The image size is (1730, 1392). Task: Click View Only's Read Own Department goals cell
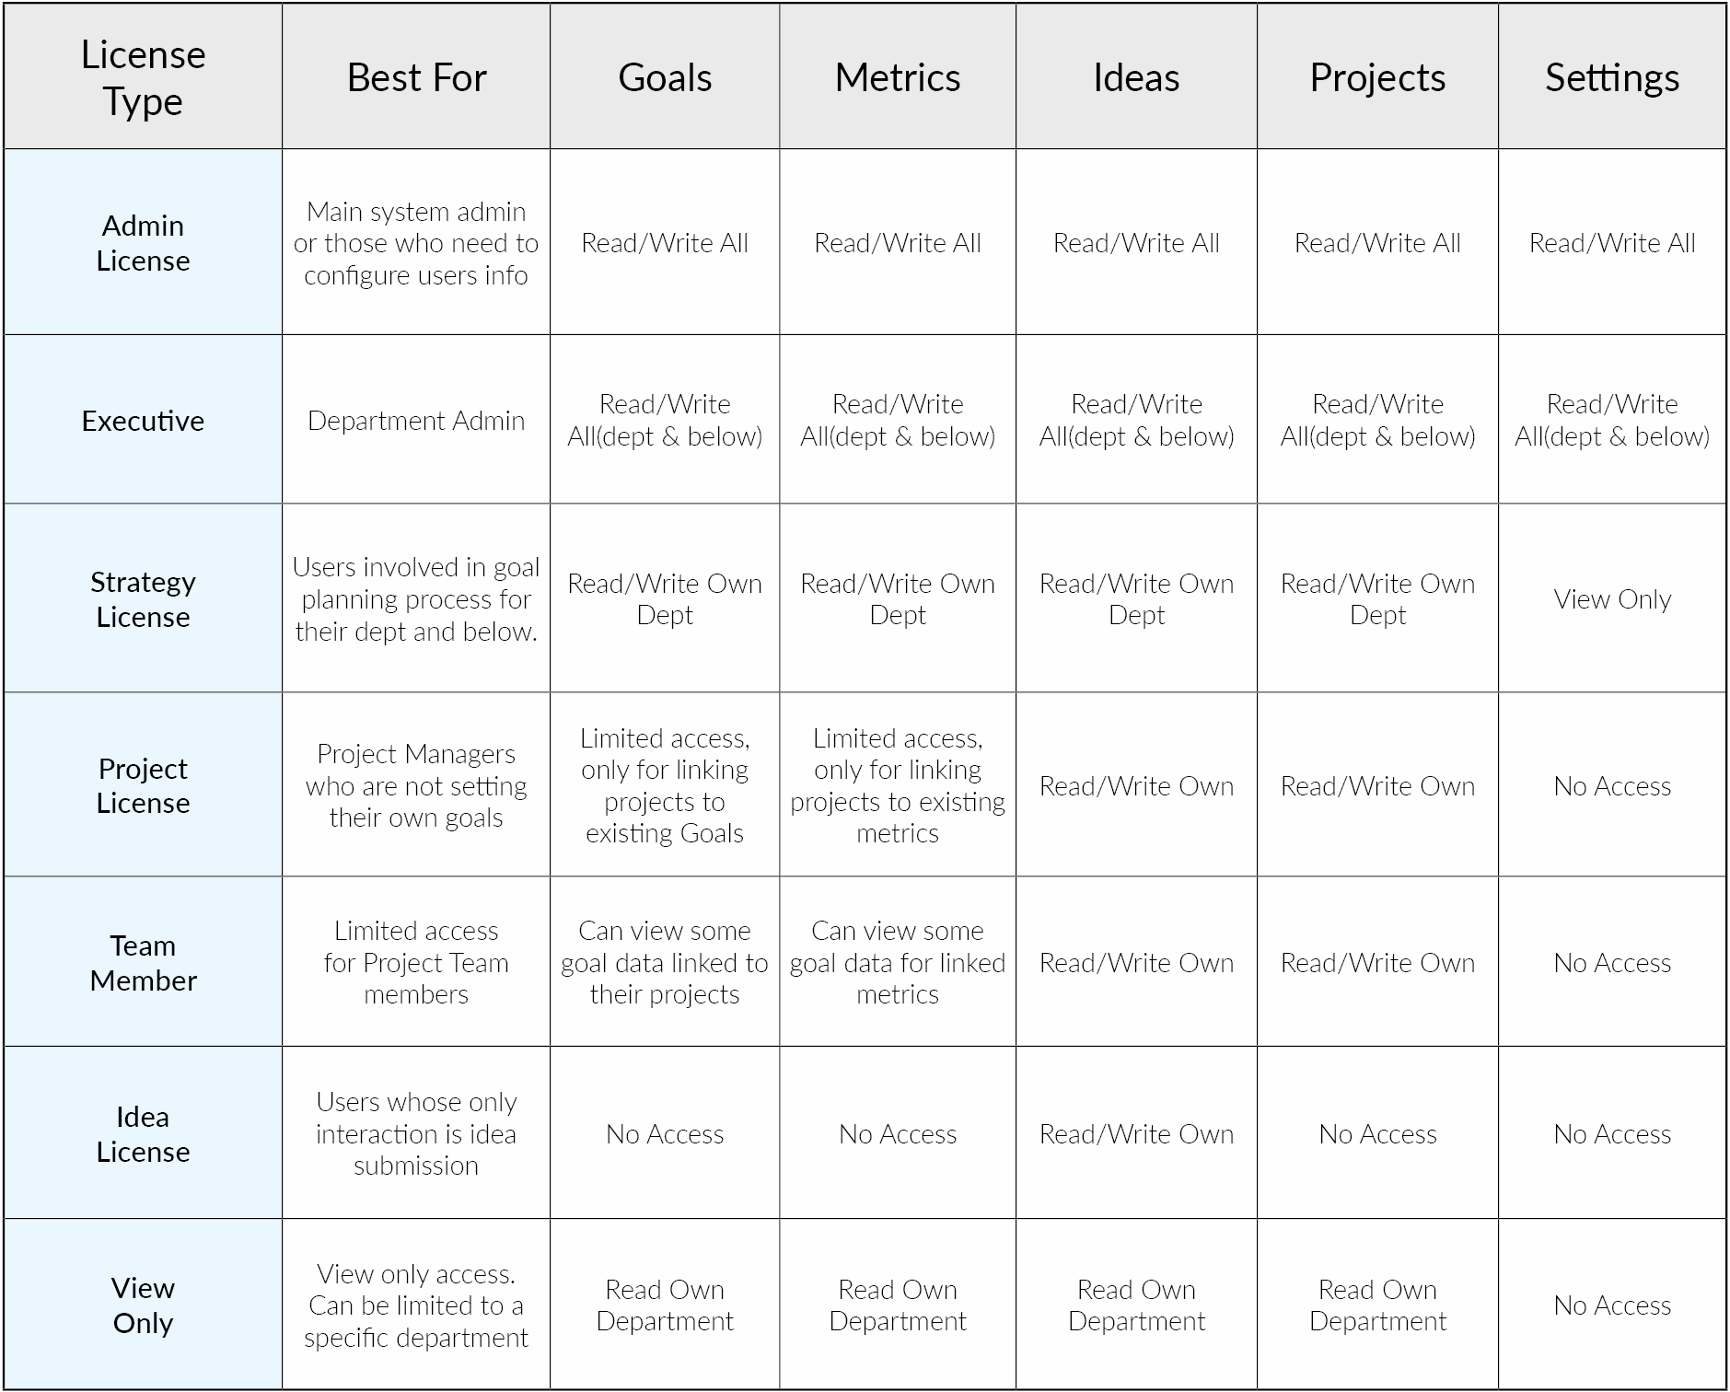(x=665, y=1305)
